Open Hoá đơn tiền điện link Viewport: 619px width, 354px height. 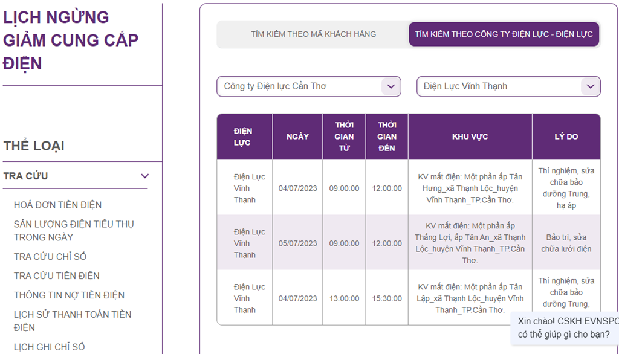(57, 205)
